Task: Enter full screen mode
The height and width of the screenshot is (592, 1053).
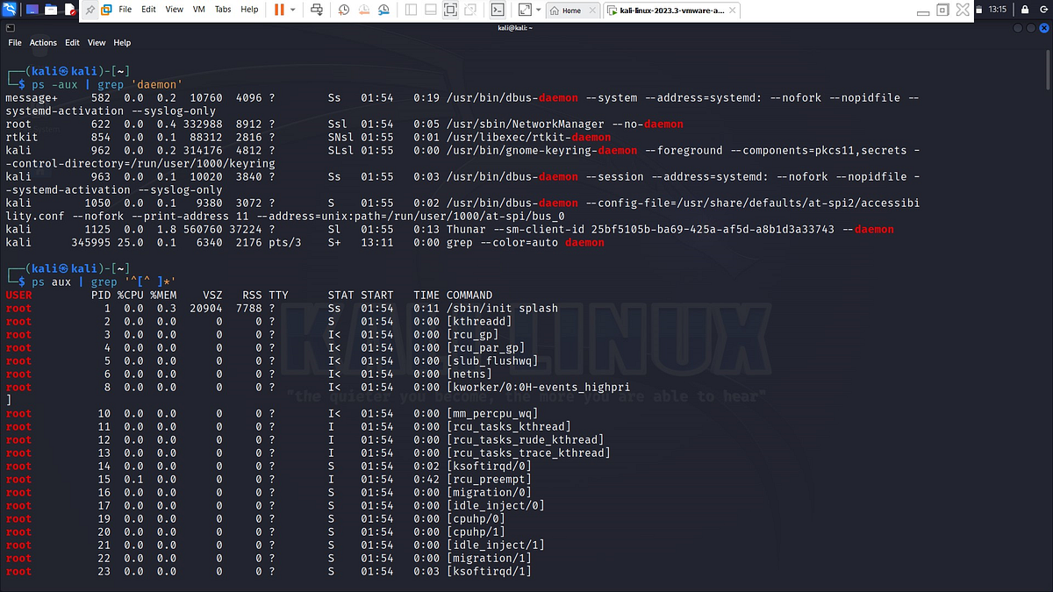Action: coord(449,11)
